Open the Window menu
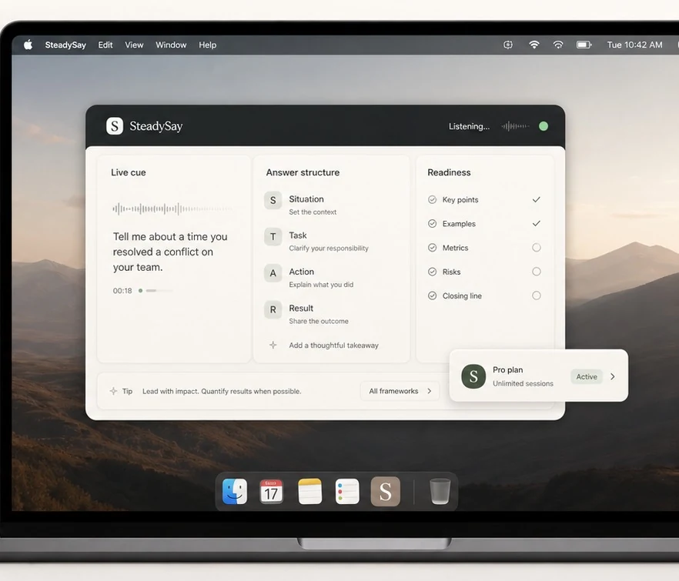Screen dimensions: 679x581 [x=171, y=45]
